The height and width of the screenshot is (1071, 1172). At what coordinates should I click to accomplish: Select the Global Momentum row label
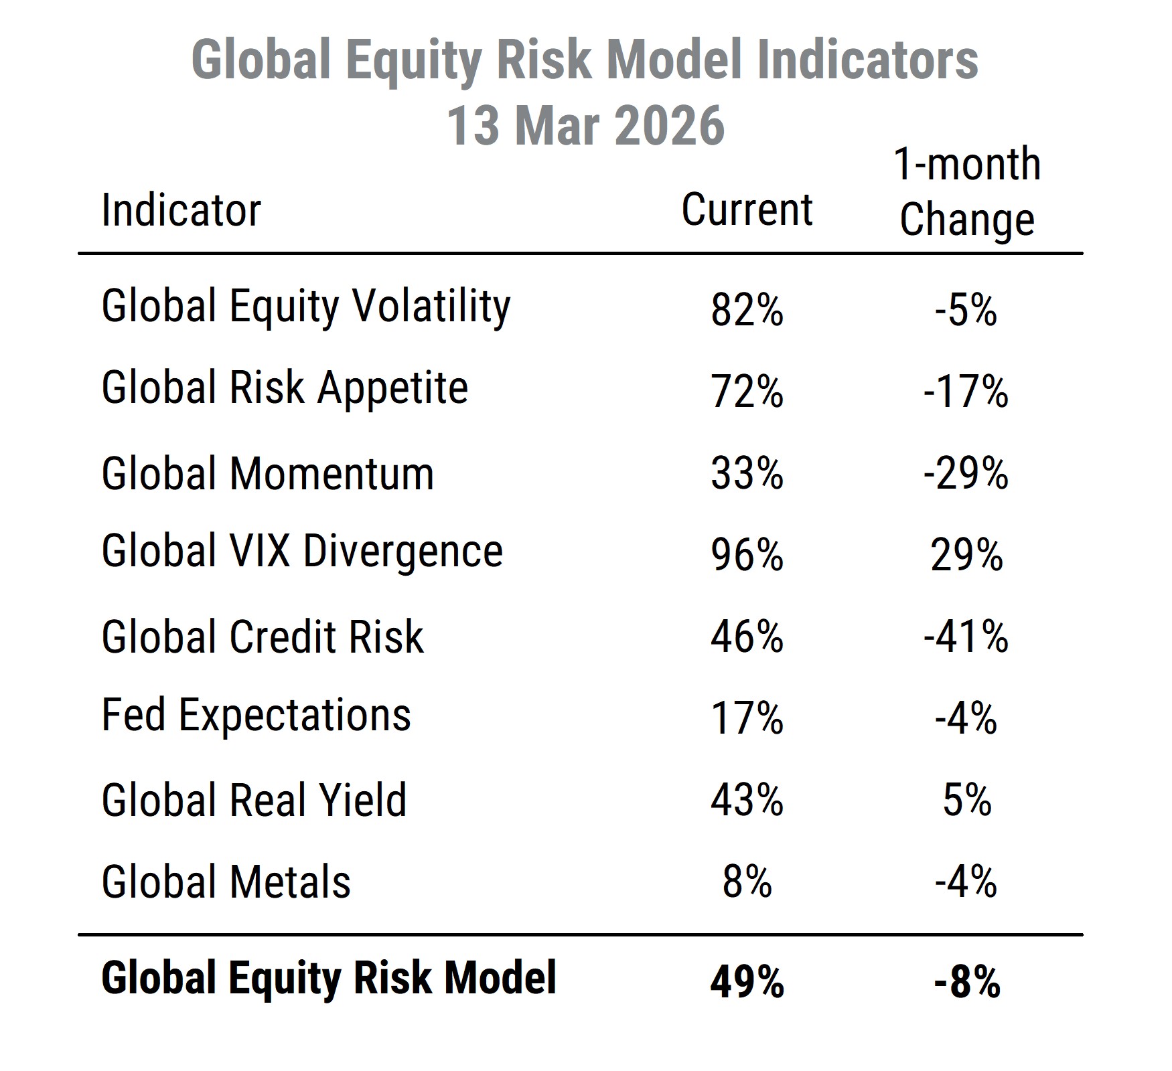click(x=267, y=474)
